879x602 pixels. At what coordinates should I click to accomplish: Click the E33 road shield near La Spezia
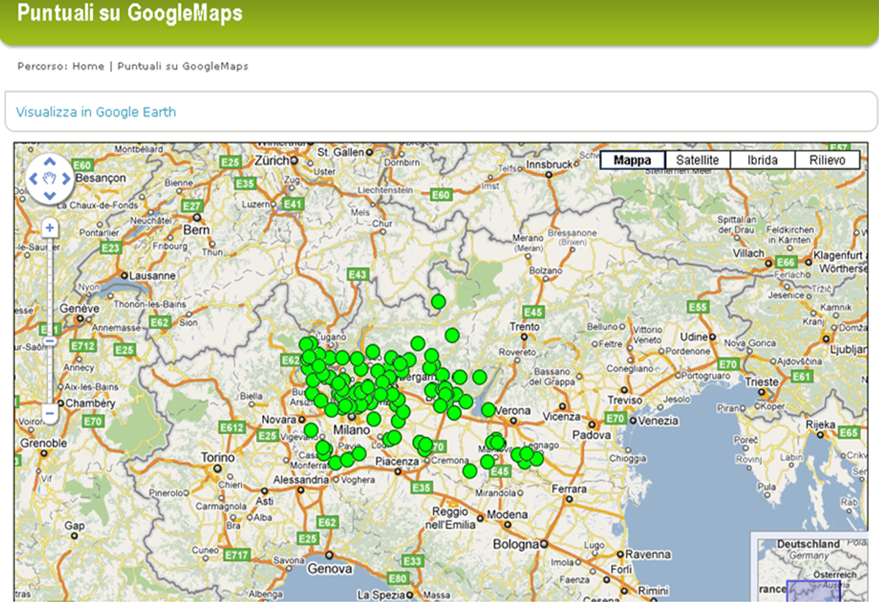pos(411,561)
